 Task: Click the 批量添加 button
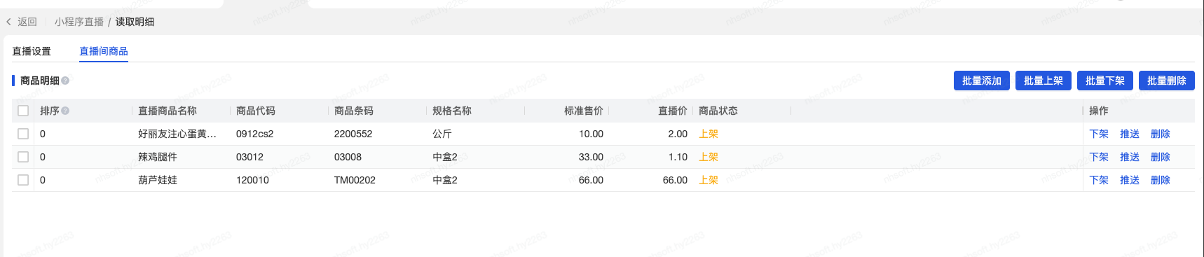982,81
